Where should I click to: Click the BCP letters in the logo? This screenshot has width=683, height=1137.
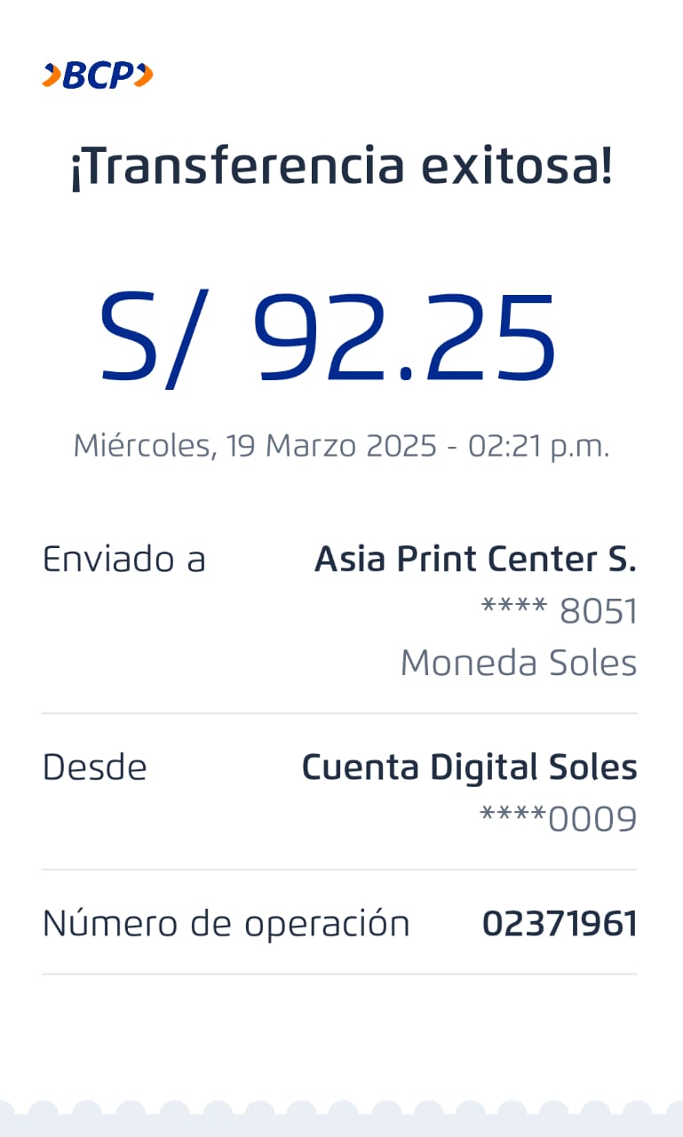[97, 76]
